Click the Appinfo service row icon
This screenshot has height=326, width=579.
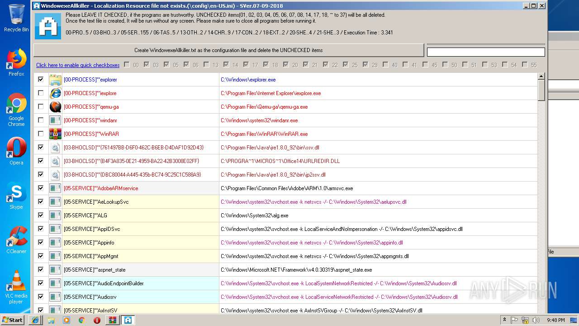point(55,243)
